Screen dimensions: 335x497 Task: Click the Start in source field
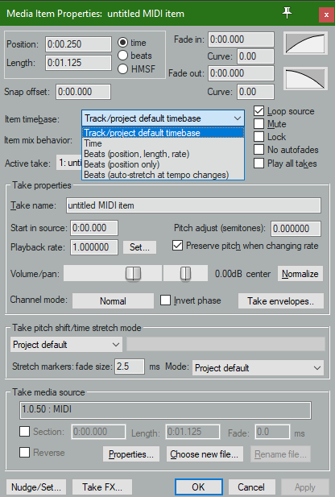coord(94,228)
